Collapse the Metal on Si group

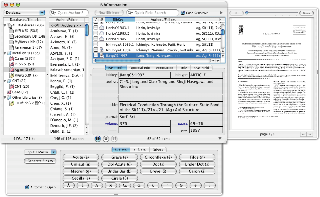[x=5, y=53]
